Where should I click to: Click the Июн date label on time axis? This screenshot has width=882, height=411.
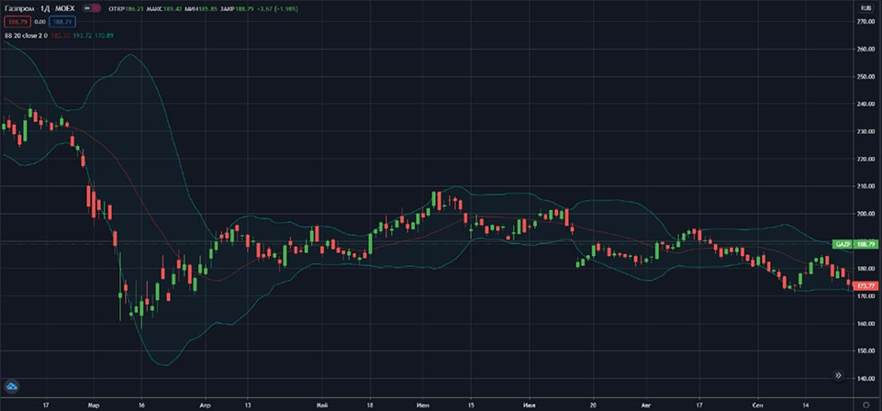point(422,404)
